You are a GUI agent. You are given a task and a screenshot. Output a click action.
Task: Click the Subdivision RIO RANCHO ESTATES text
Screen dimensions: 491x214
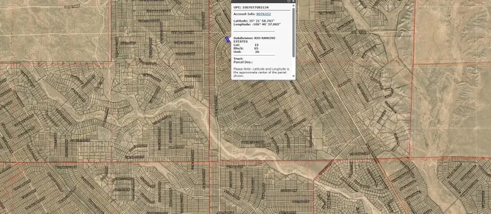(x=255, y=40)
